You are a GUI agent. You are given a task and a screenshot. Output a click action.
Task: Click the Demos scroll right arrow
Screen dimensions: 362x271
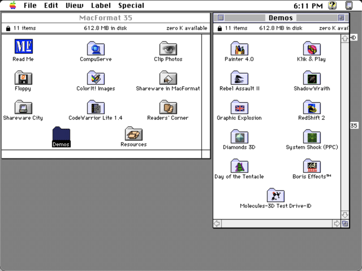point(337,224)
